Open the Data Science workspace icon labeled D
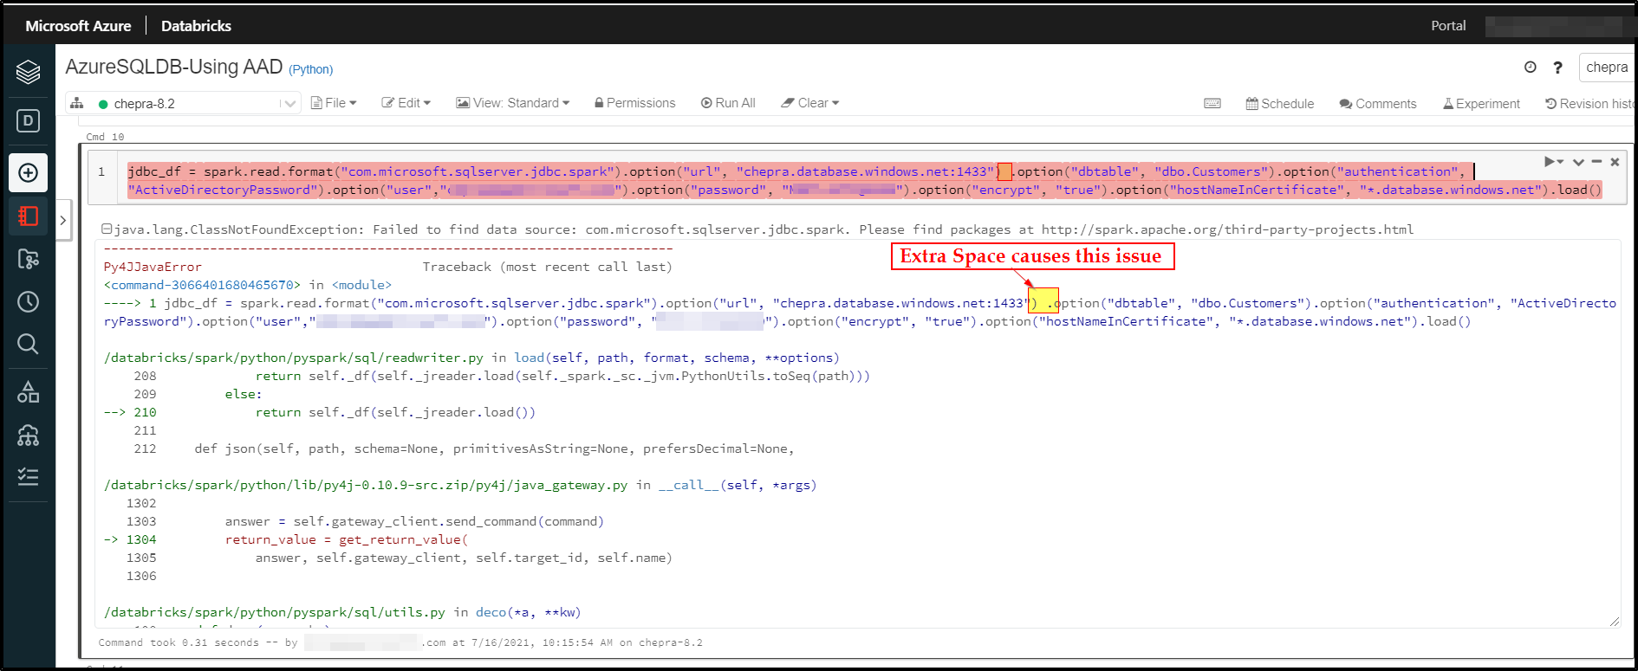This screenshot has height=671, width=1638. pyautogui.click(x=28, y=120)
